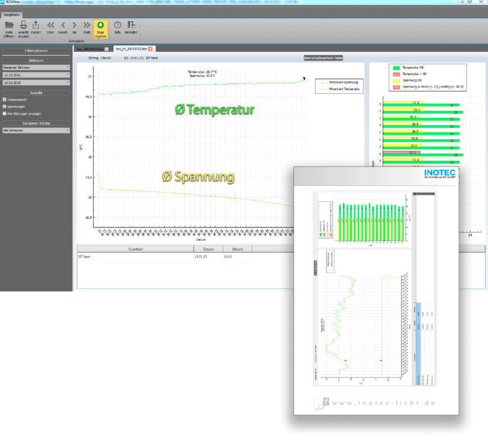This screenshot has height=440, width=488.
Task: Open the Export options
Action: point(36,25)
